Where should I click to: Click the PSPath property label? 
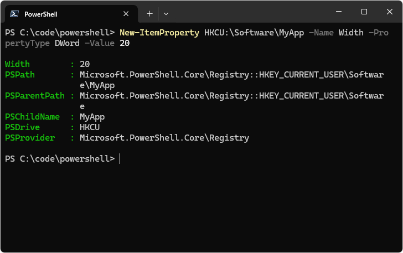click(x=20, y=75)
